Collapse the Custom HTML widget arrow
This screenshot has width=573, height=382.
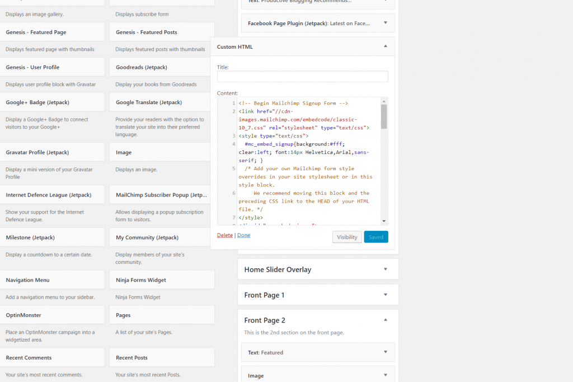coord(385,46)
